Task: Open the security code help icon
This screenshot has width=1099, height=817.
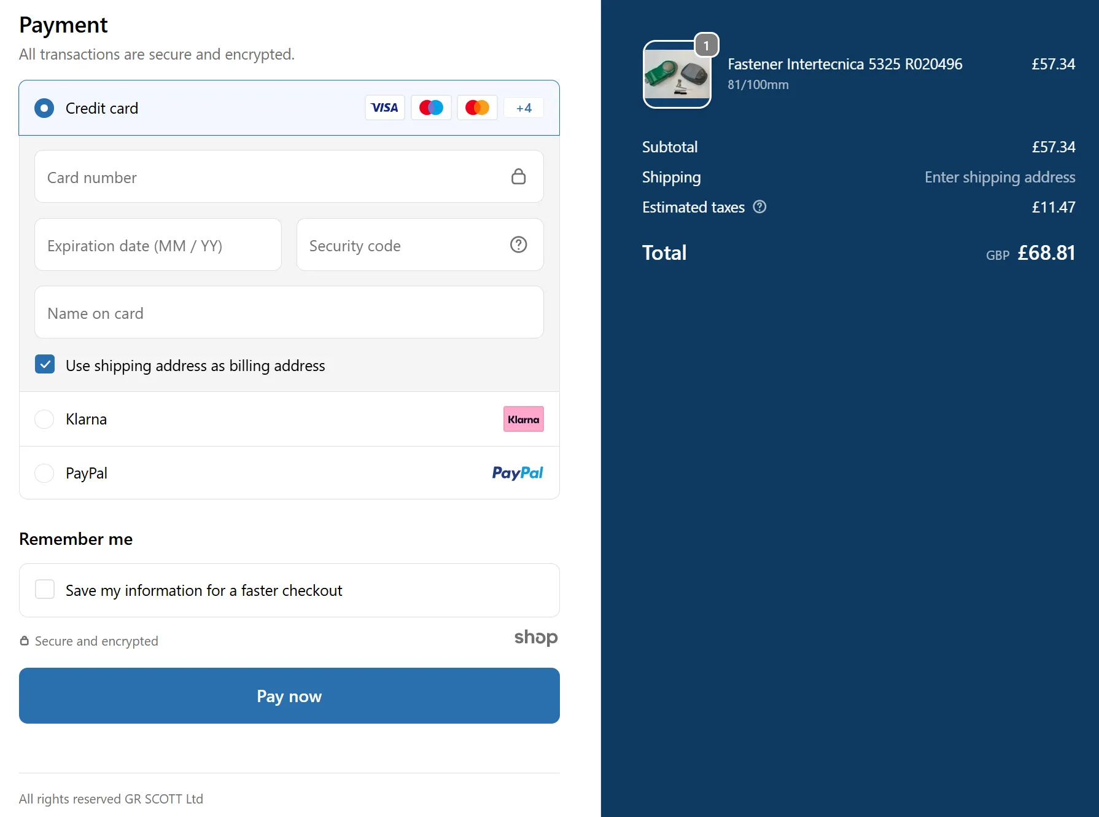Action: [x=518, y=244]
